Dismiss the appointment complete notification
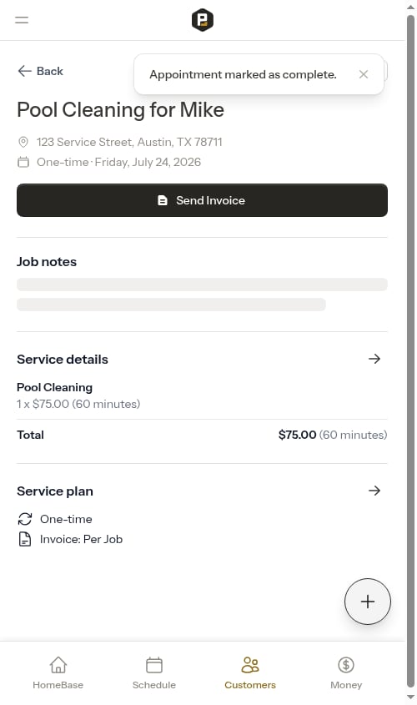 (x=364, y=74)
